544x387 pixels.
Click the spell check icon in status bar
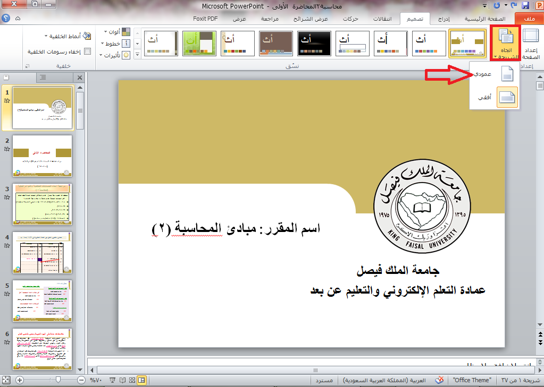[439, 380]
